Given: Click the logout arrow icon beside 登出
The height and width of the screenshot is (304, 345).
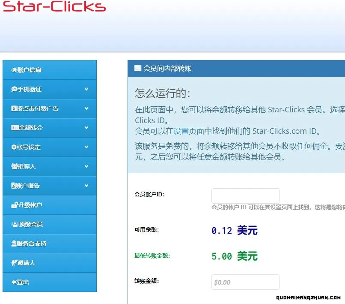Looking at the screenshot, I should [x=14, y=282].
